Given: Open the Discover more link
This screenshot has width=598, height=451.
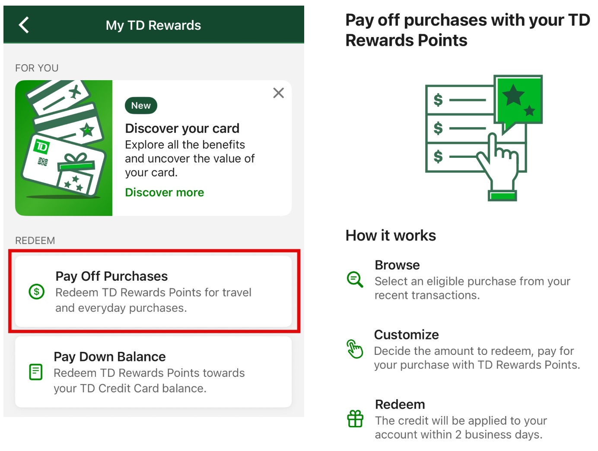Looking at the screenshot, I should point(164,192).
